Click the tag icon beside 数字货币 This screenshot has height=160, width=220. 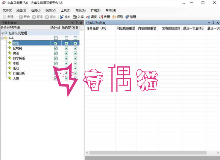point(10,58)
